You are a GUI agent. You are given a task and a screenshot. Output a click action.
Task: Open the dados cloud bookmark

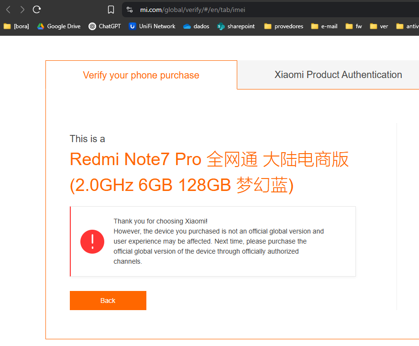coord(196,26)
